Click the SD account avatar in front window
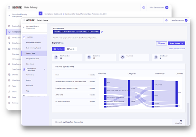The width and height of the screenshot is (196, 137). (186, 20)
